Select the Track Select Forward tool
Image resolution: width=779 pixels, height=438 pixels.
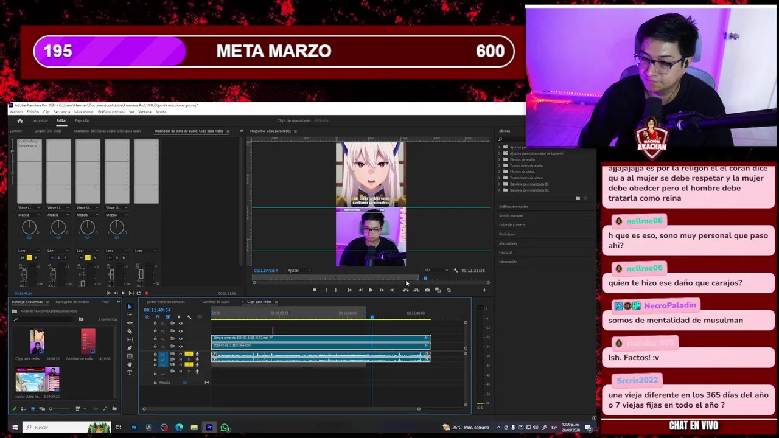(x=130, y=315)
